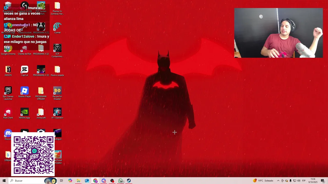This screenshot has height=184, width=328.
Task: Open the Discord desktop shortcut
Action: pyautogui.click(x=8, y=134)
